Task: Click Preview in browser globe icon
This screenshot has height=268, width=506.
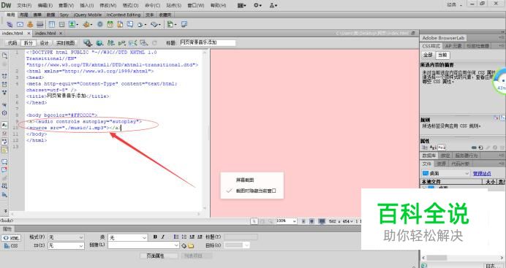Action: point(99,43)
